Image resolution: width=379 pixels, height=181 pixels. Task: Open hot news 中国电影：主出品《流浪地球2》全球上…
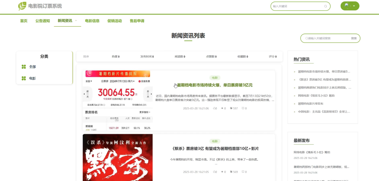point(324,112)
